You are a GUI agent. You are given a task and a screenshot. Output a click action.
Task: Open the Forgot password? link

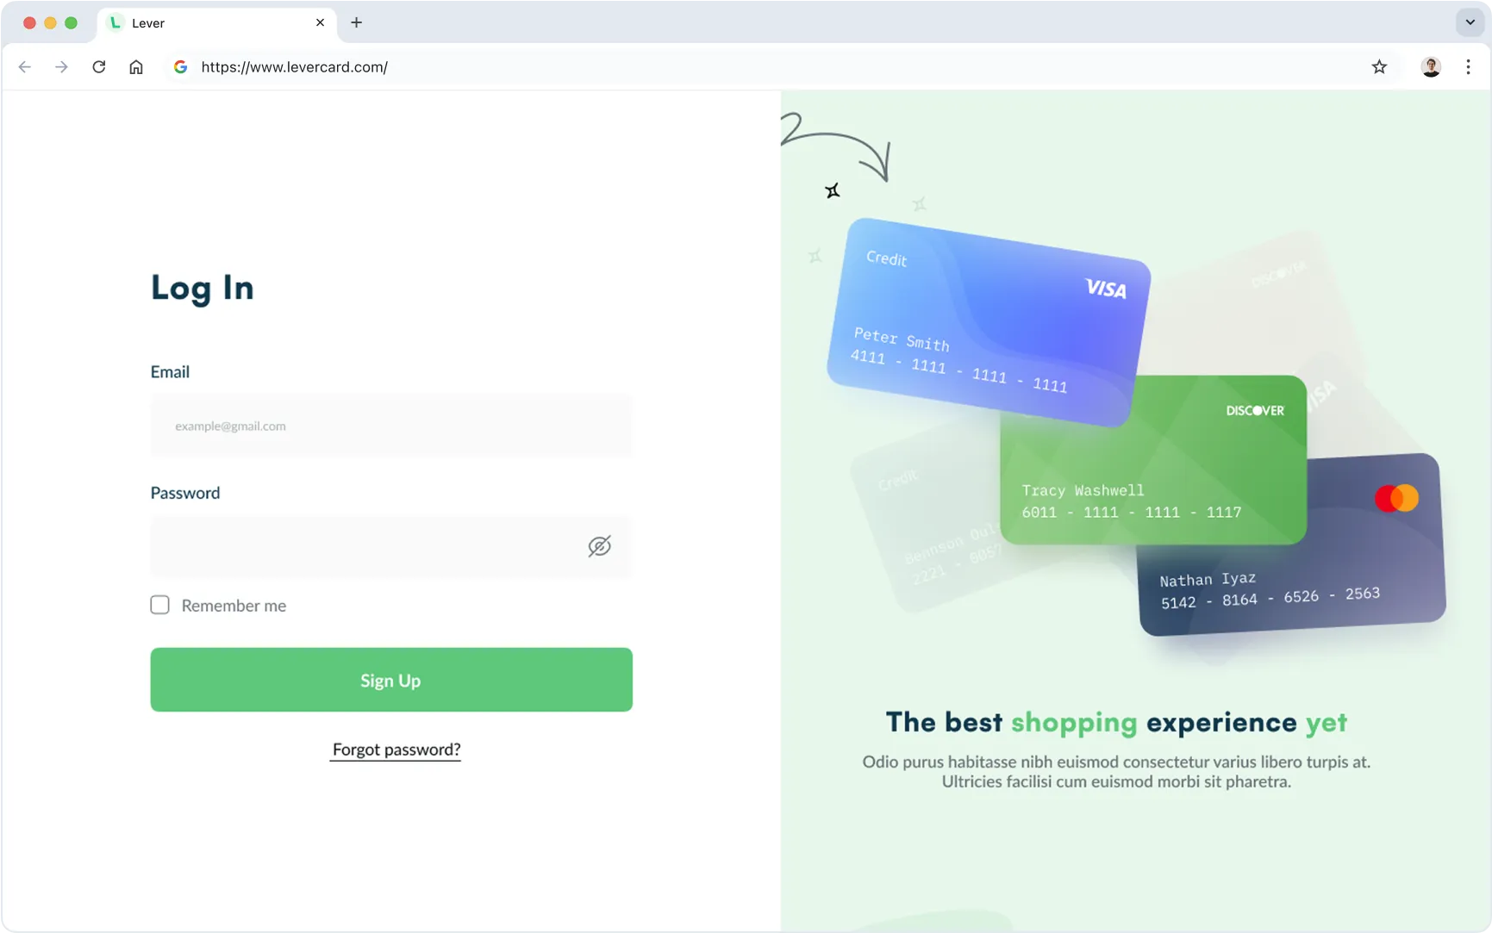(396, 750)
